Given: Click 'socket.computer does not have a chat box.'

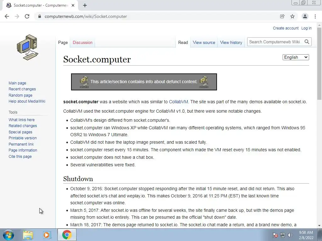Looking at the screenshot, I should click(112, 157).
